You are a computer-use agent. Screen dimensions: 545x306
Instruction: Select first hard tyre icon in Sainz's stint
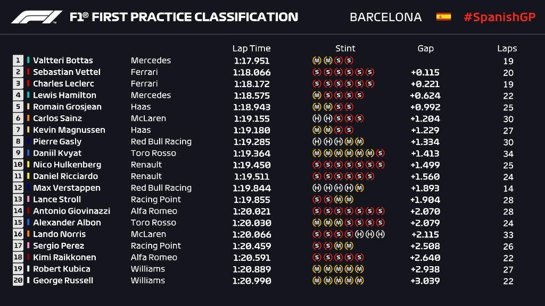click(317, 118)
